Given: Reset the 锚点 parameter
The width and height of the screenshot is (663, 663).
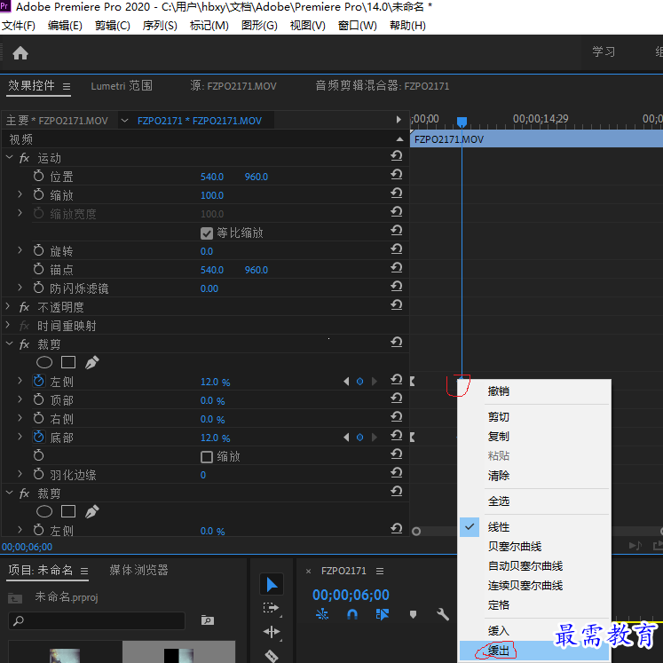Looking at the screenshot, I should pos(396,268).
